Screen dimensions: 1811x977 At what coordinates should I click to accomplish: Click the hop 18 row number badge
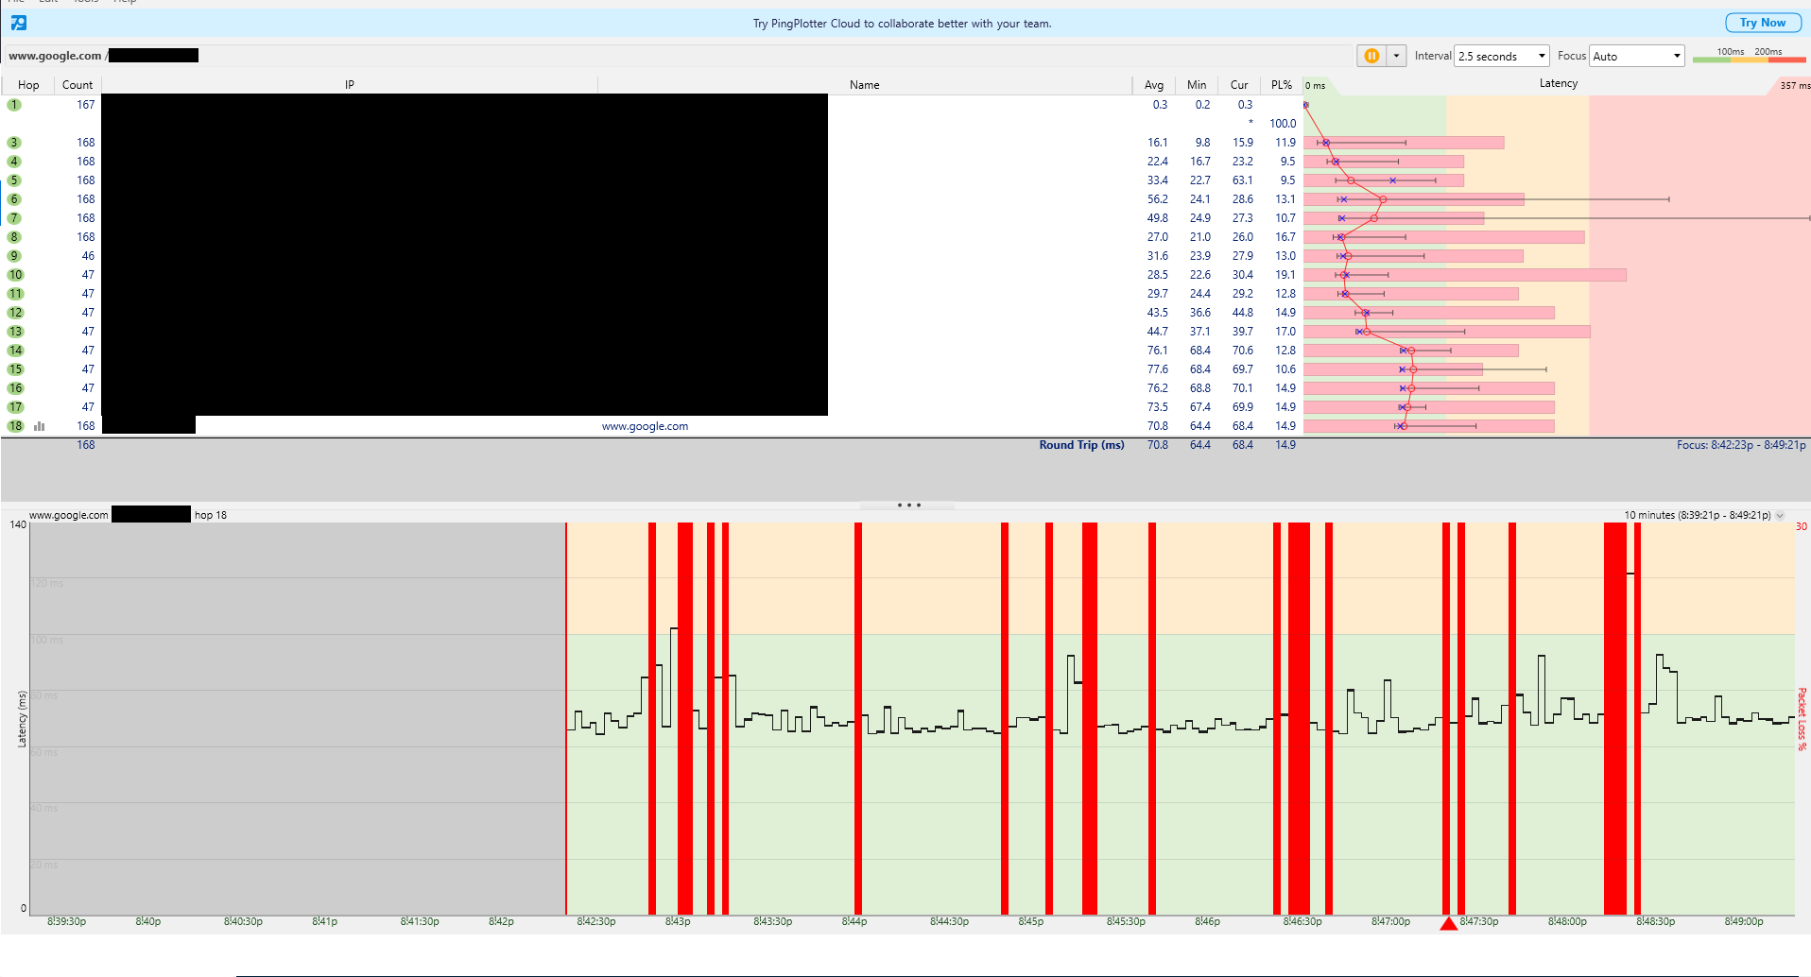tap(13, 426)
